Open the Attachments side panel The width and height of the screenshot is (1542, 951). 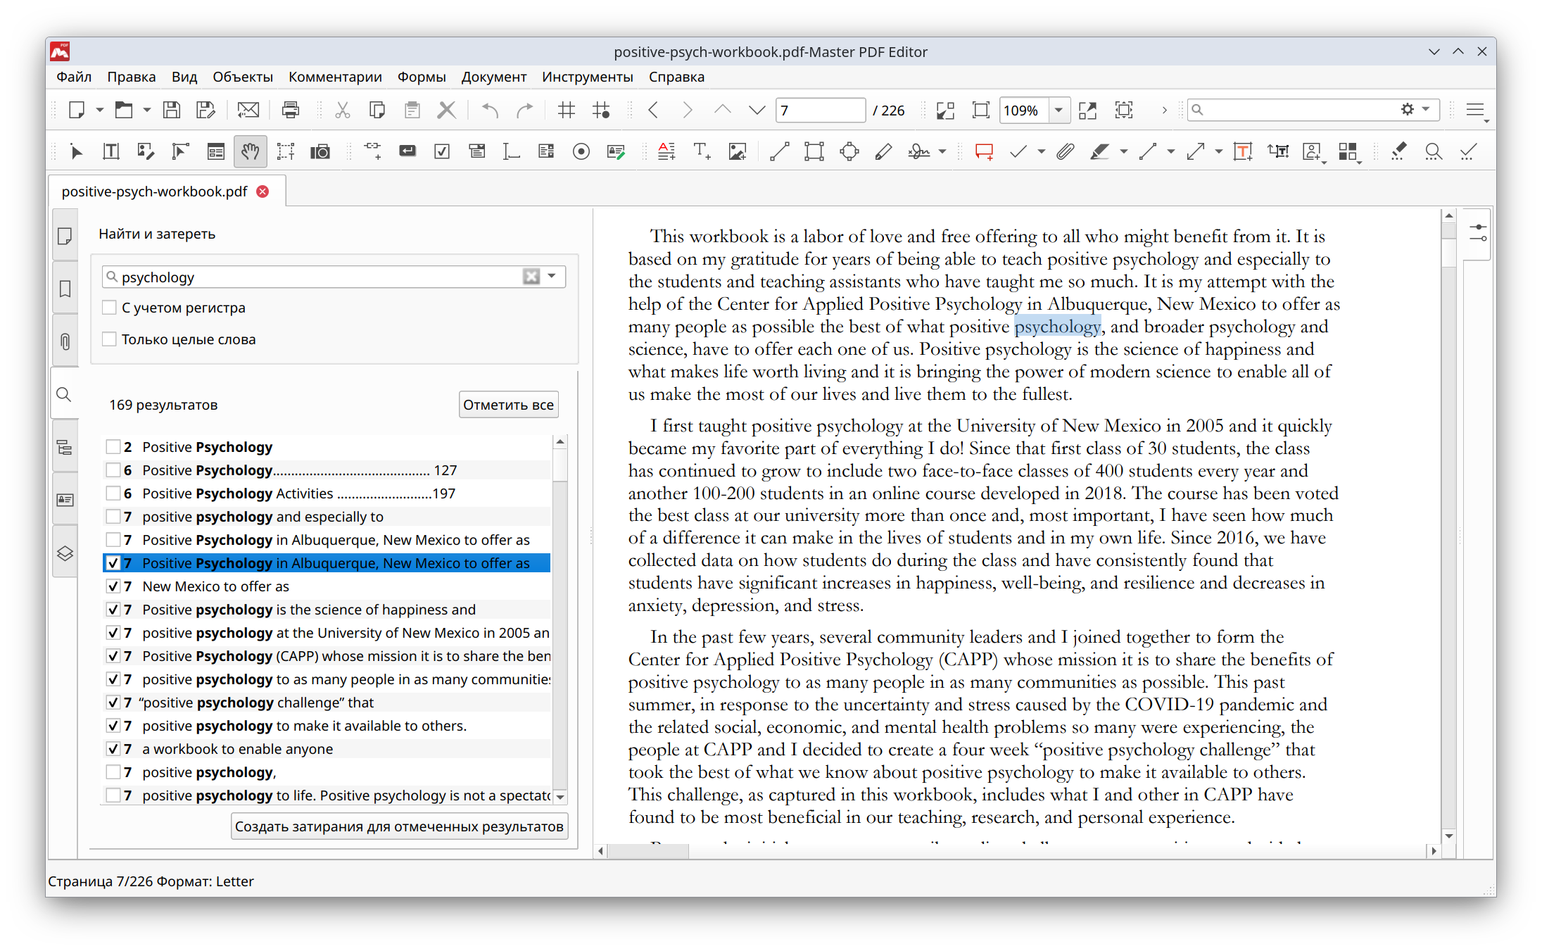coord(65,341)
